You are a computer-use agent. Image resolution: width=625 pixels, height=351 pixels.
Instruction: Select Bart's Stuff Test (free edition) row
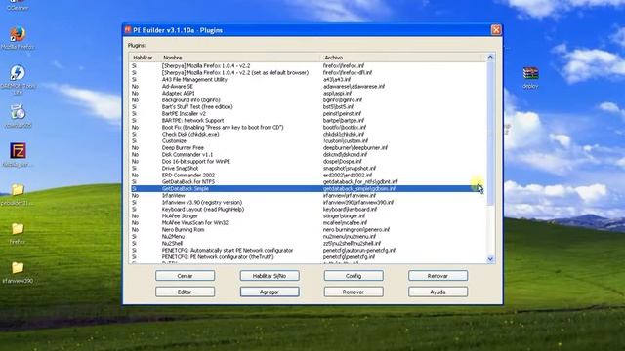(309, 106)
